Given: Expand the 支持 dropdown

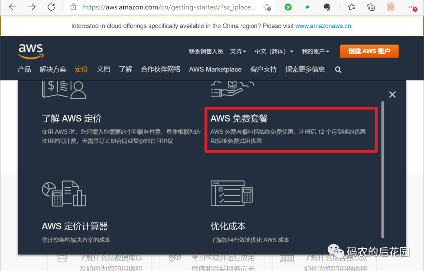Looking at the screenshot, I should point(238,51).
